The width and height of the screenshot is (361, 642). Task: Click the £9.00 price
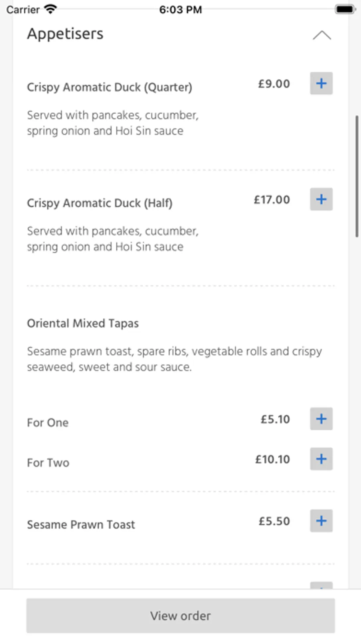click(274, 84)
